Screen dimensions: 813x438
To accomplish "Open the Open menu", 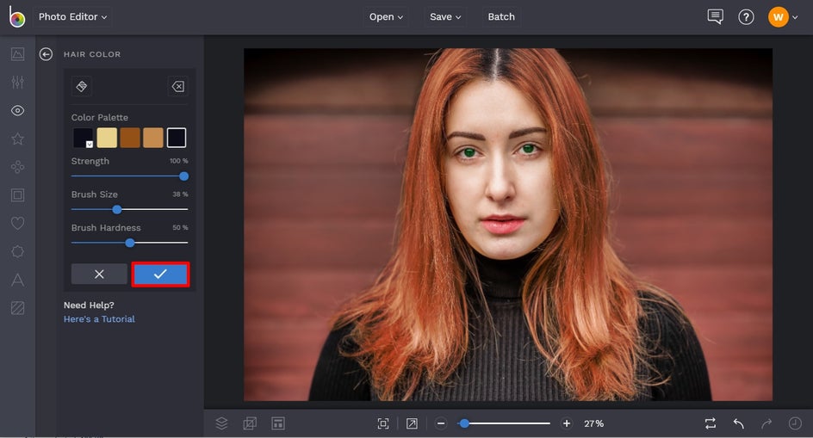I will click(386, 17).
